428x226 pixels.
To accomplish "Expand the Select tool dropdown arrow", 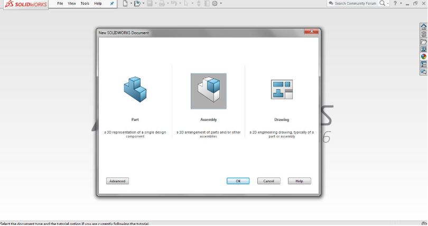I will 192,4.
